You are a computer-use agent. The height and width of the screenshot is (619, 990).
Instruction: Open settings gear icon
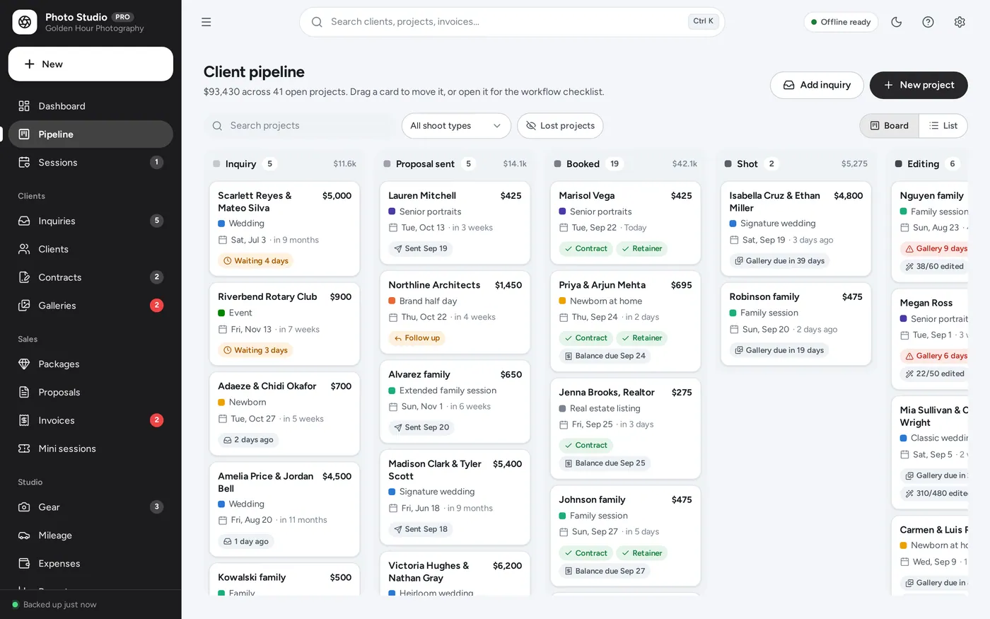pos(960,22)
